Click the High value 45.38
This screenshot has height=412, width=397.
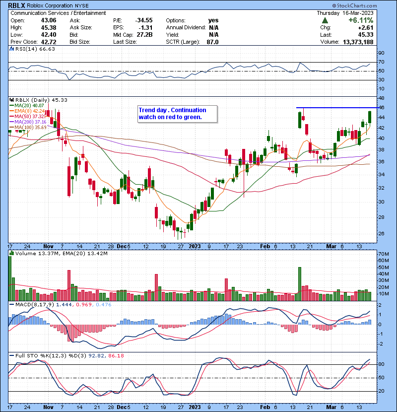pos(48,28)
